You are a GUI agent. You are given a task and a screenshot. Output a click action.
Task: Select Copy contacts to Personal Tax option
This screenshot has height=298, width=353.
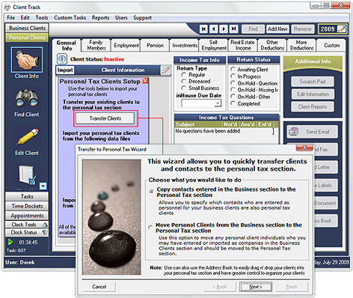(151, 192)
